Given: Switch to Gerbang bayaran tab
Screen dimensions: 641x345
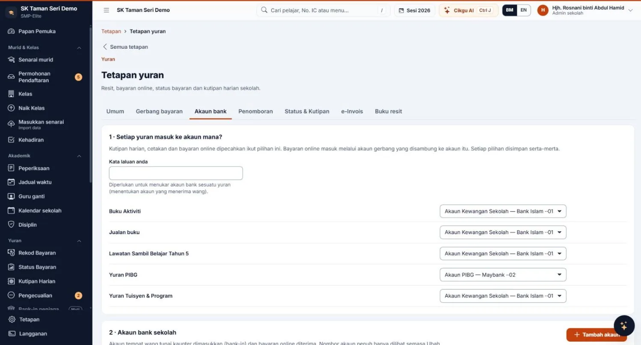Looking at the screenshot, I should [x=159, y=111].
